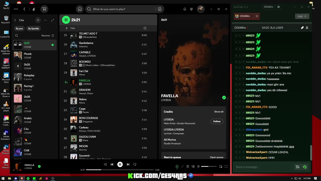Screen dimensions: 321x181
Task: Open the queue from player bar
Action: [188, 166]
